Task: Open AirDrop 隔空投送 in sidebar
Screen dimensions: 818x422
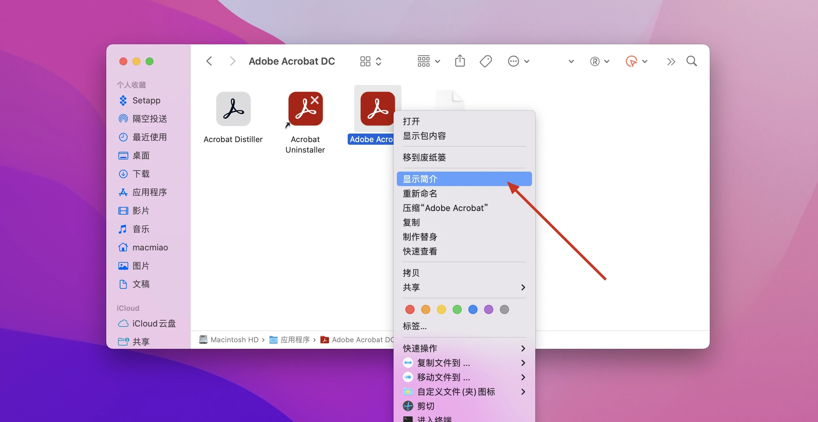Action: [149, 118]
